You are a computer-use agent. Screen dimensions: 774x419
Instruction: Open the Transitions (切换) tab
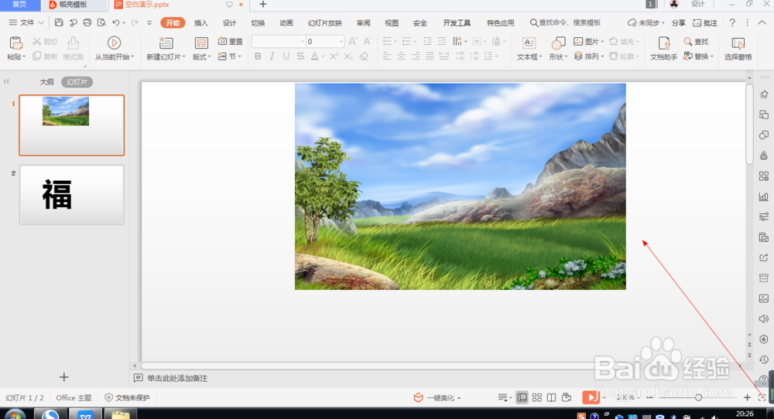coord(258,22)
